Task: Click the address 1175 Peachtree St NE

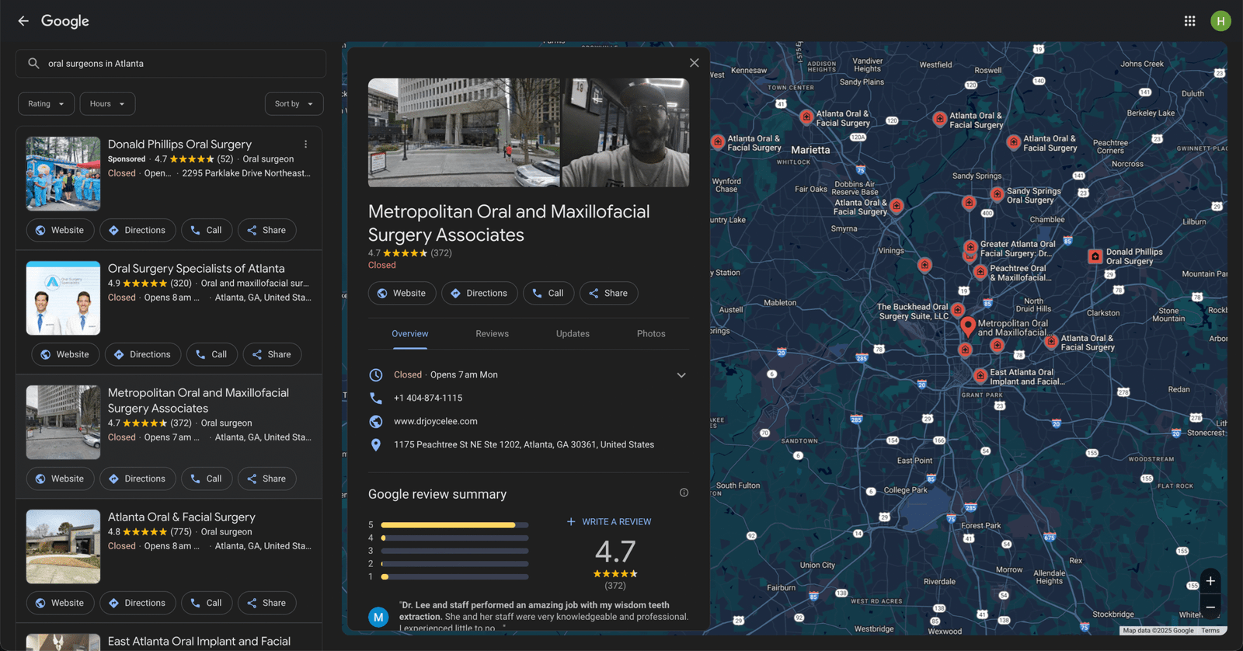Action: click(x=524, y=444)
